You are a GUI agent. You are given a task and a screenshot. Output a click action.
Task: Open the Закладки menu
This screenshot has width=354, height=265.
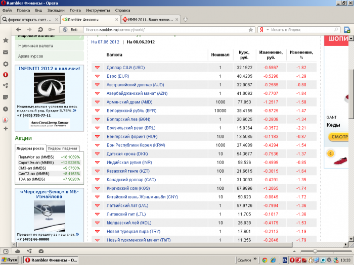click(x=56, y=10)
